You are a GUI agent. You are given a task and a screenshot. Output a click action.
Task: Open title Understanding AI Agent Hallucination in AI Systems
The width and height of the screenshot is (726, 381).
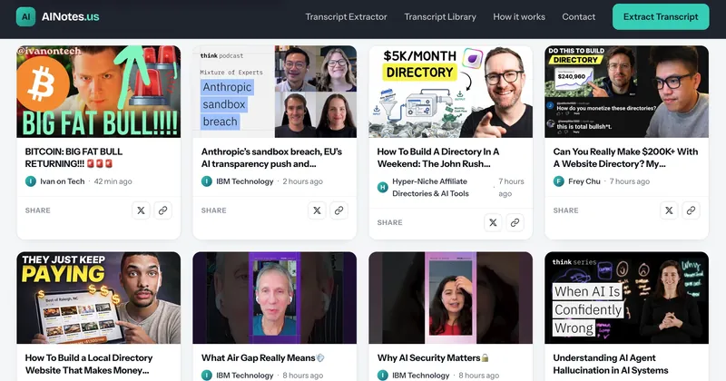tap(611, 364)
